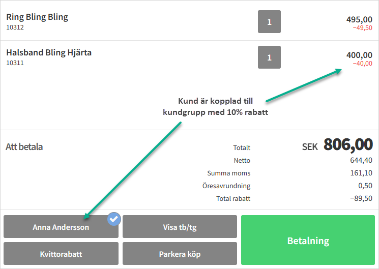This screenshot has height=269, width=379.
Task: Change quantity for Halsband Bling Hjärta
Action: click(x=269, y=57)
